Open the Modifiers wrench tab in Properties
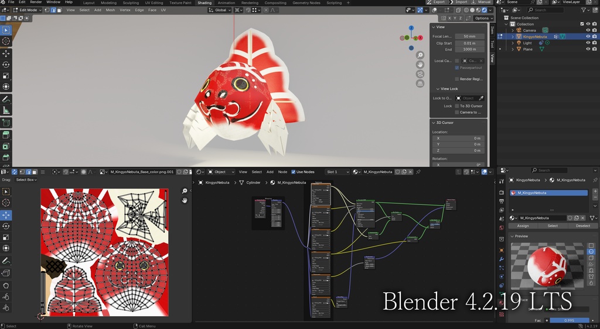Image resolution: width=600 pixels, height=329 pixels. (502, 259)
